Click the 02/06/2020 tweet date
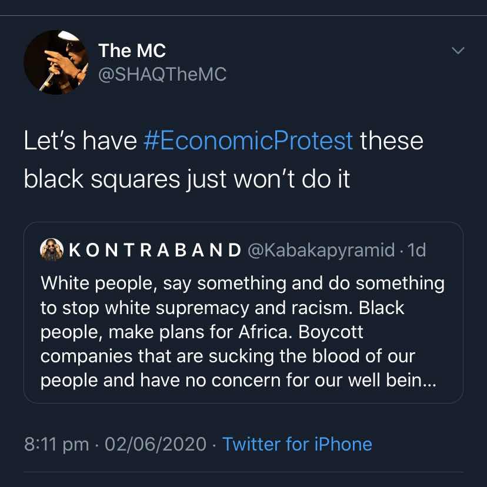 [x=155, y=444]
